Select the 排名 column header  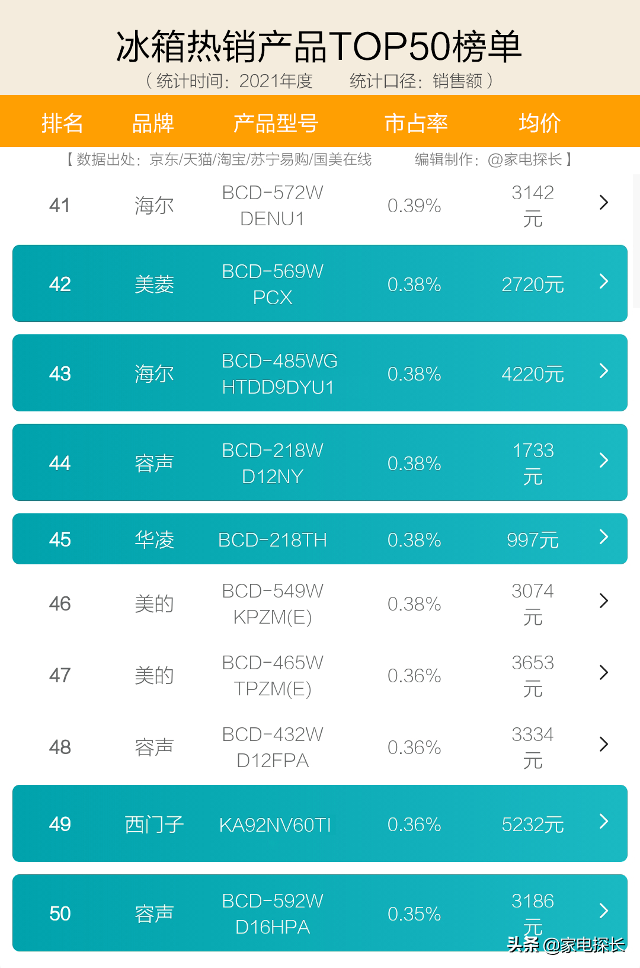62,123
